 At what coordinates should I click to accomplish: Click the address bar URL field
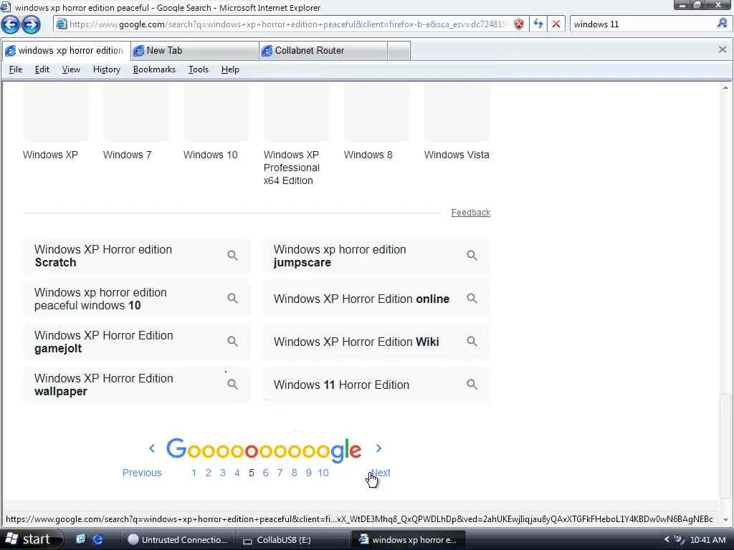click(x=288, y=24)
